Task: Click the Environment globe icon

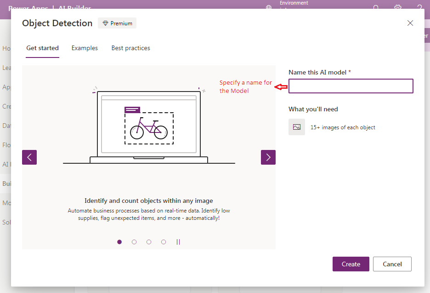Action: [269, 6]
